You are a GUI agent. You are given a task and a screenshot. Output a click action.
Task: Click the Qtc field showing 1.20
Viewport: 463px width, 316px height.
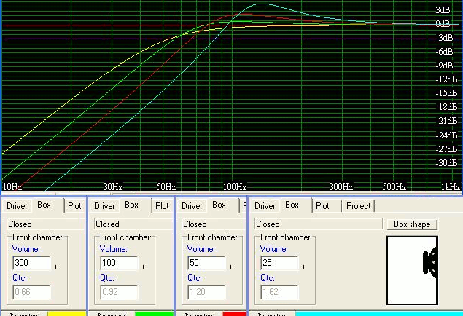pos(206,292)
